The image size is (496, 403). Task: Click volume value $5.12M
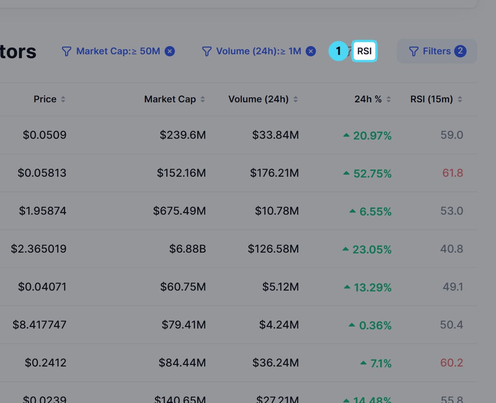(280, 287)
